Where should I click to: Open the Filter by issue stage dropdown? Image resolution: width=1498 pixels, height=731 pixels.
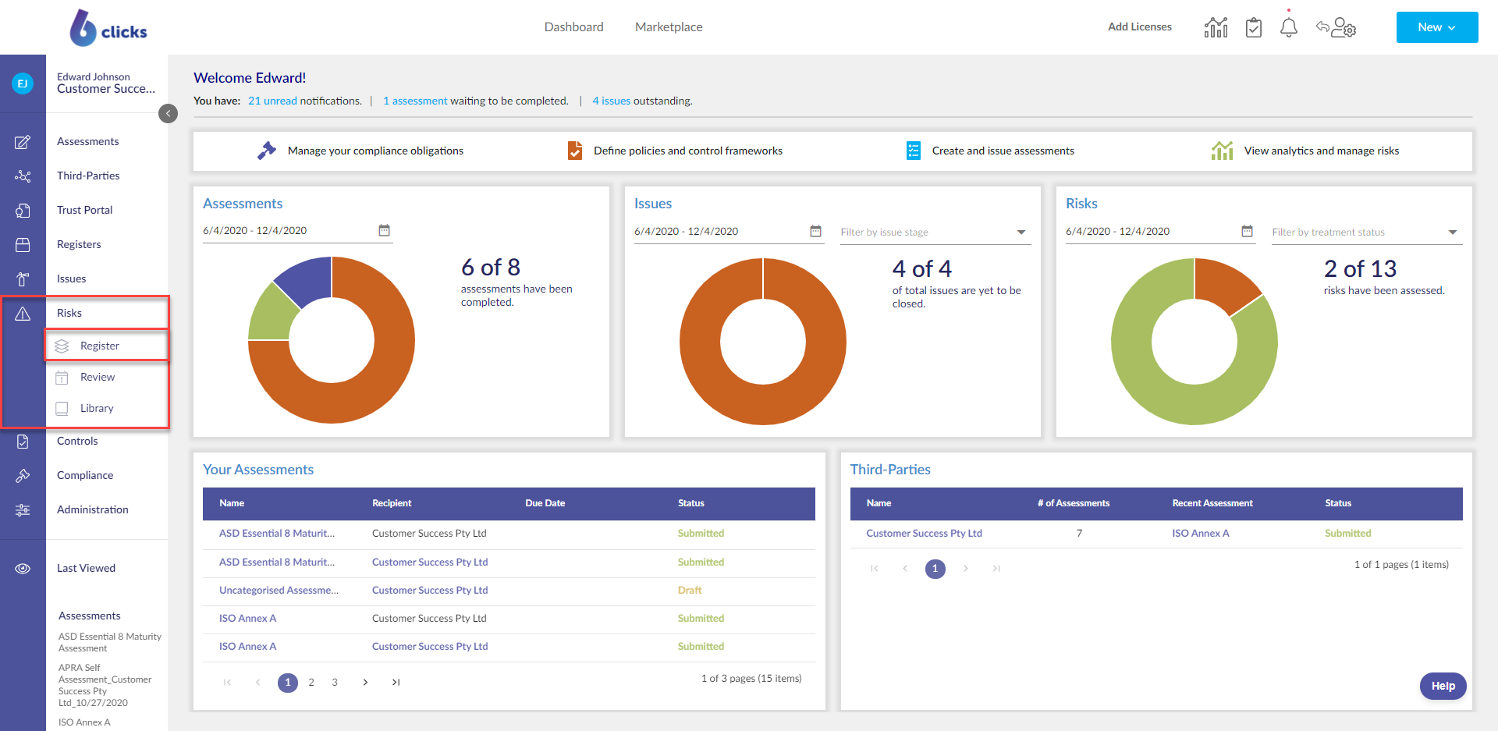click(935, 232)
